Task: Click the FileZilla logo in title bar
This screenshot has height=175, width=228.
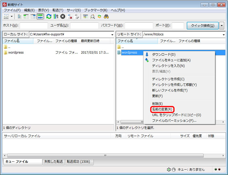Action: click(5, 5)
